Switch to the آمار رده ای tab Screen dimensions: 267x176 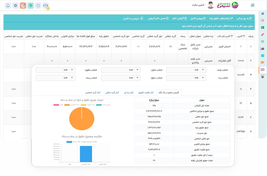pyautogui.click(x=129, y=93)
